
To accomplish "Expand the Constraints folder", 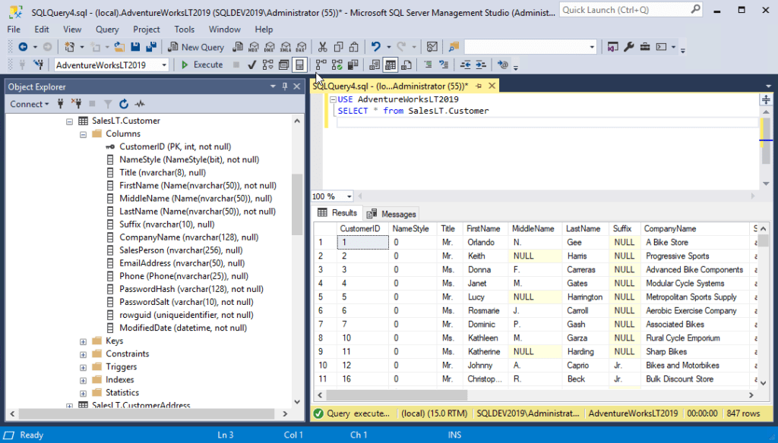I will coord(84,354).
